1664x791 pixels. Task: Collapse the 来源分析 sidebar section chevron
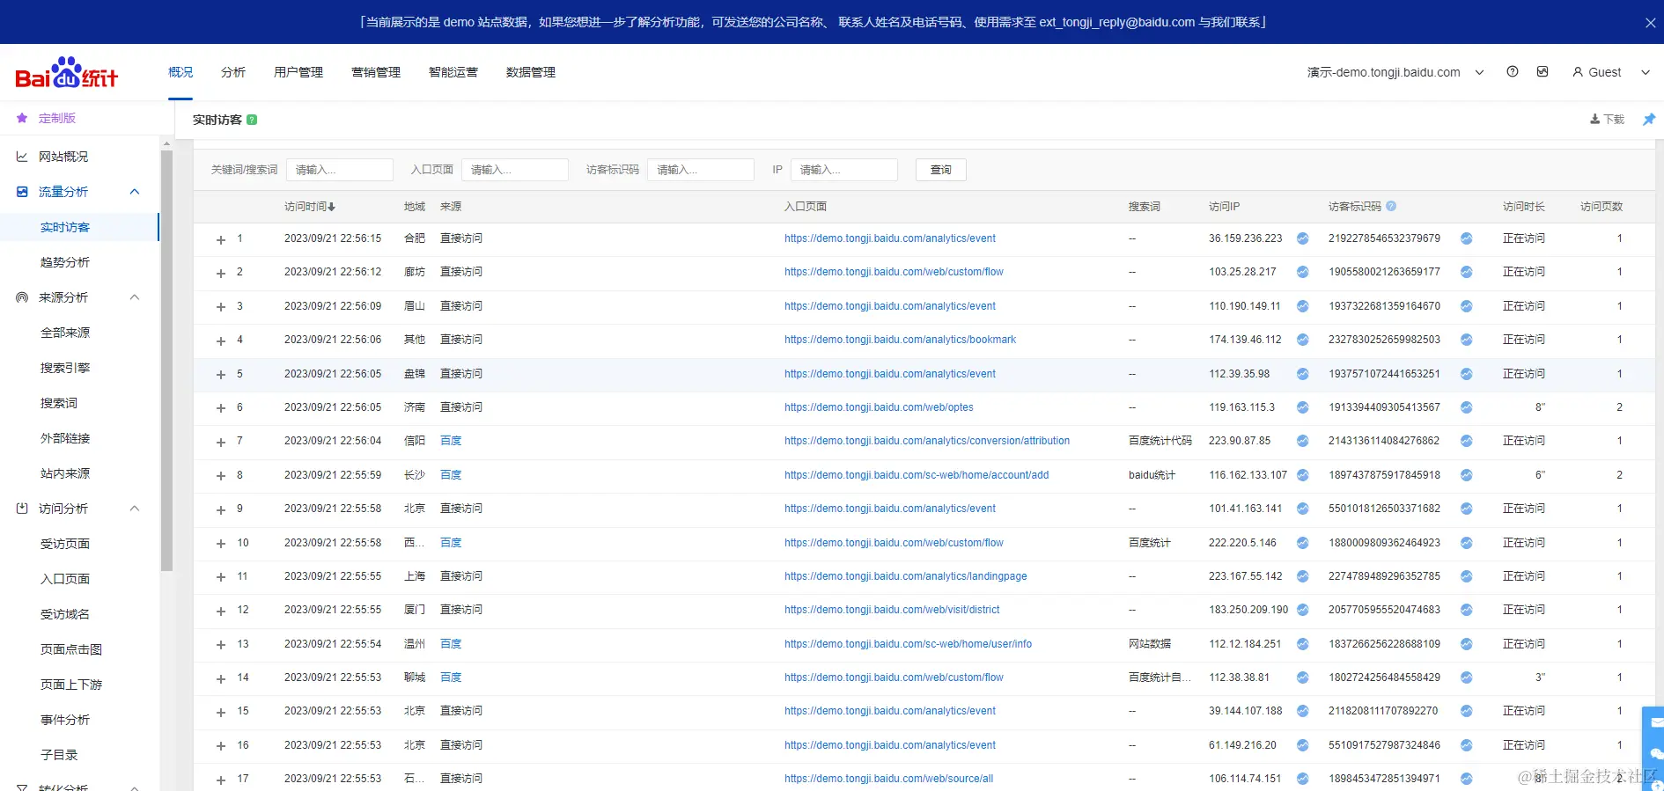(135, 297)
